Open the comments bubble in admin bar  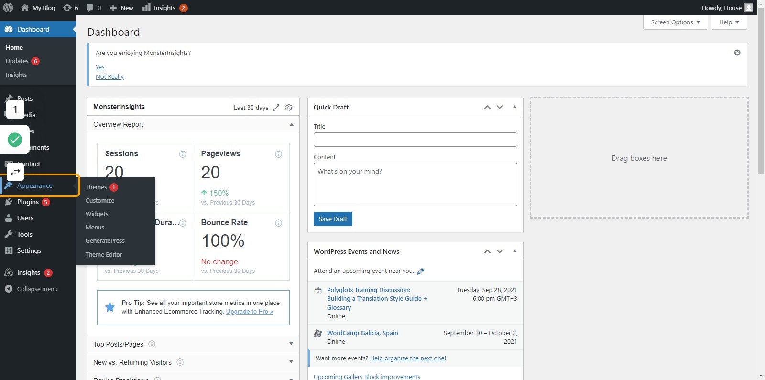tap(90, 8)
